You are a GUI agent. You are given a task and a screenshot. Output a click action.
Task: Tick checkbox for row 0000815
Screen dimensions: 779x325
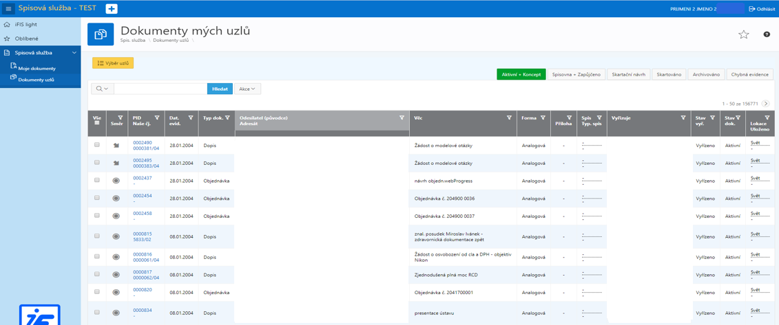pyautogui.click(x=97, y=236)
